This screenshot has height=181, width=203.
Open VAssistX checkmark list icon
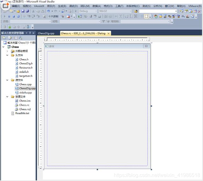coord(156,16)
